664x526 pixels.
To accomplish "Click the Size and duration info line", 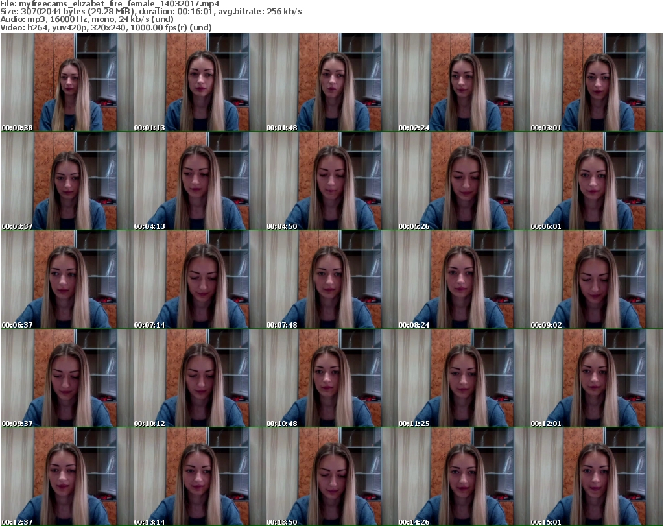I will click(x=151, y=12).
